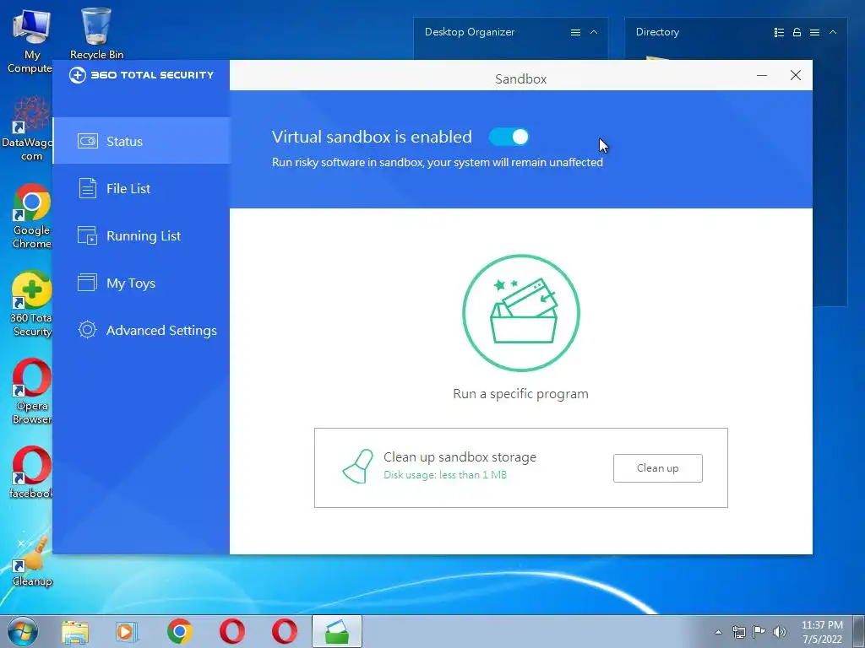Minimize the Sandbox window
Image resolution: width=865 pixels, height=648 pixels.
click(x=762, y=75)
